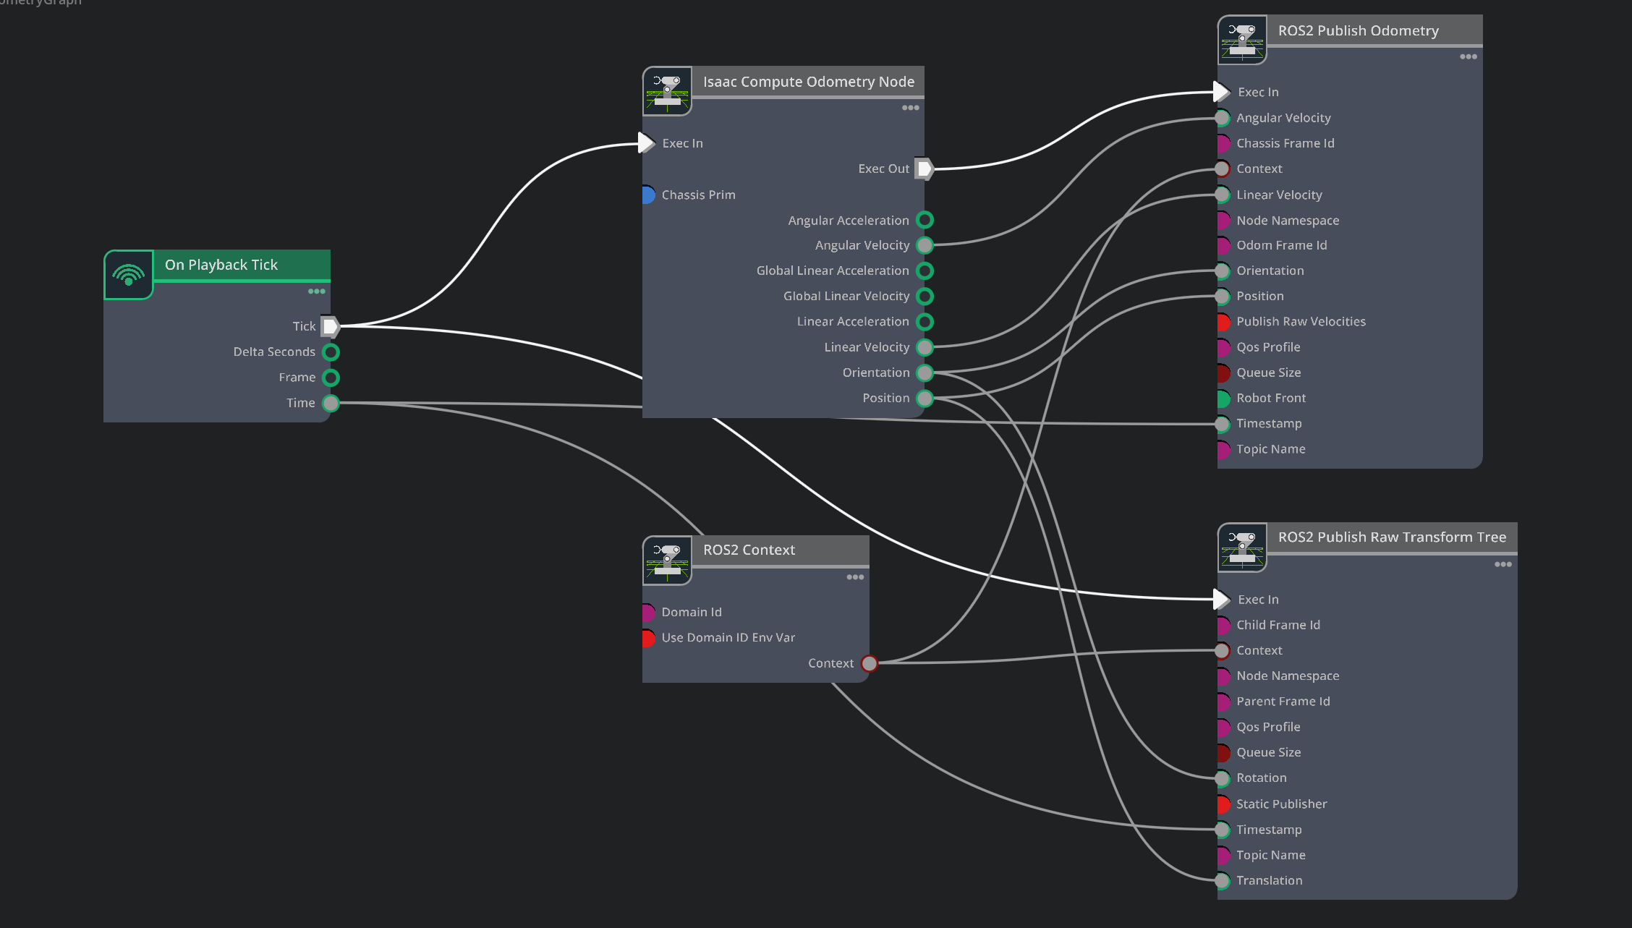Click Qos Profile label on ROS2 Publish Odometry
This screenshot has width=1632, height=928.
tap(1268, 347)
